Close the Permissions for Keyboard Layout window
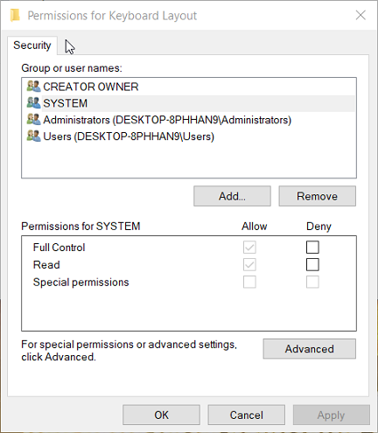The image size is (378, 433). 360,15
